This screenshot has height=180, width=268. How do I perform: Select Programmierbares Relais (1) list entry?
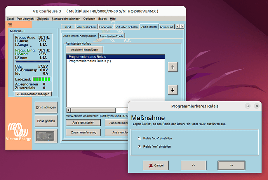(x=115, y=61)
